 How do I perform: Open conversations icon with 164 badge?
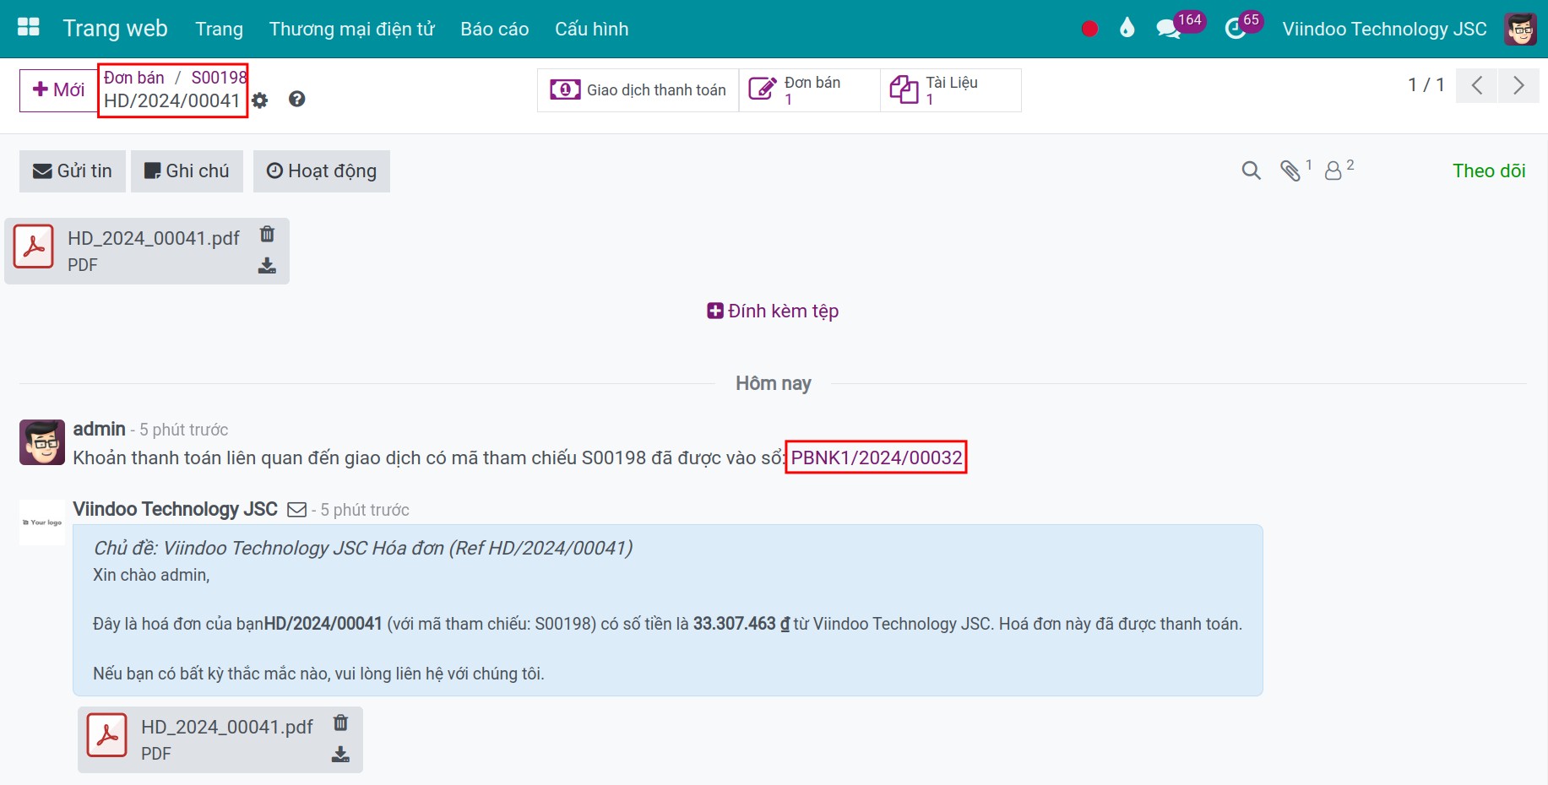tap(1169, 29)
